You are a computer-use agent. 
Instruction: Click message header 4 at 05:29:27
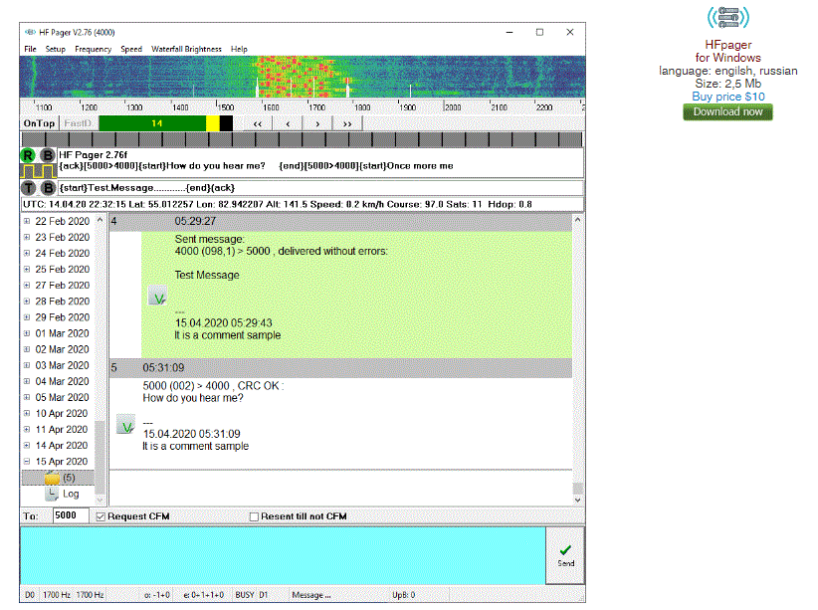click(340, 222)
